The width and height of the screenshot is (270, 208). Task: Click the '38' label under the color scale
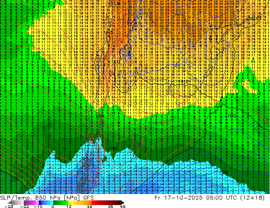coord(110,206)
